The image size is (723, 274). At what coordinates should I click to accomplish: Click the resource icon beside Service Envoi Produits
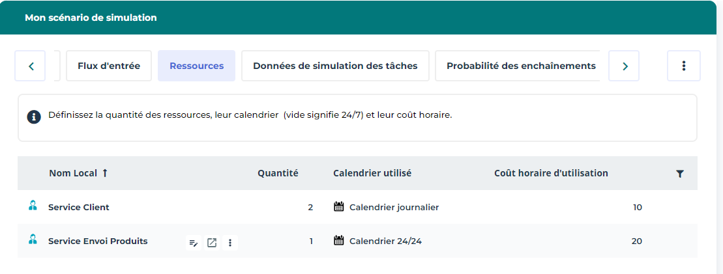point(33,240)
